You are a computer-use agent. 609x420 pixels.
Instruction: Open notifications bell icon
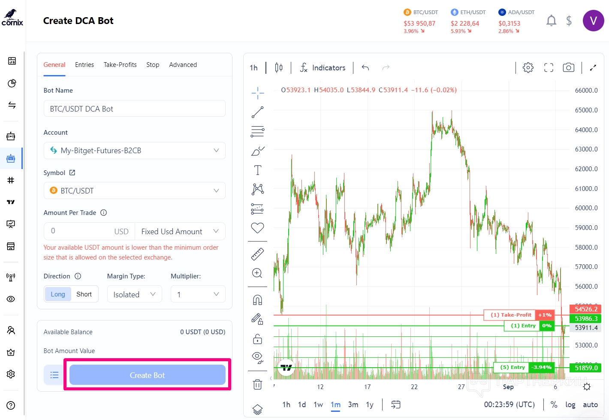point(551,21)
